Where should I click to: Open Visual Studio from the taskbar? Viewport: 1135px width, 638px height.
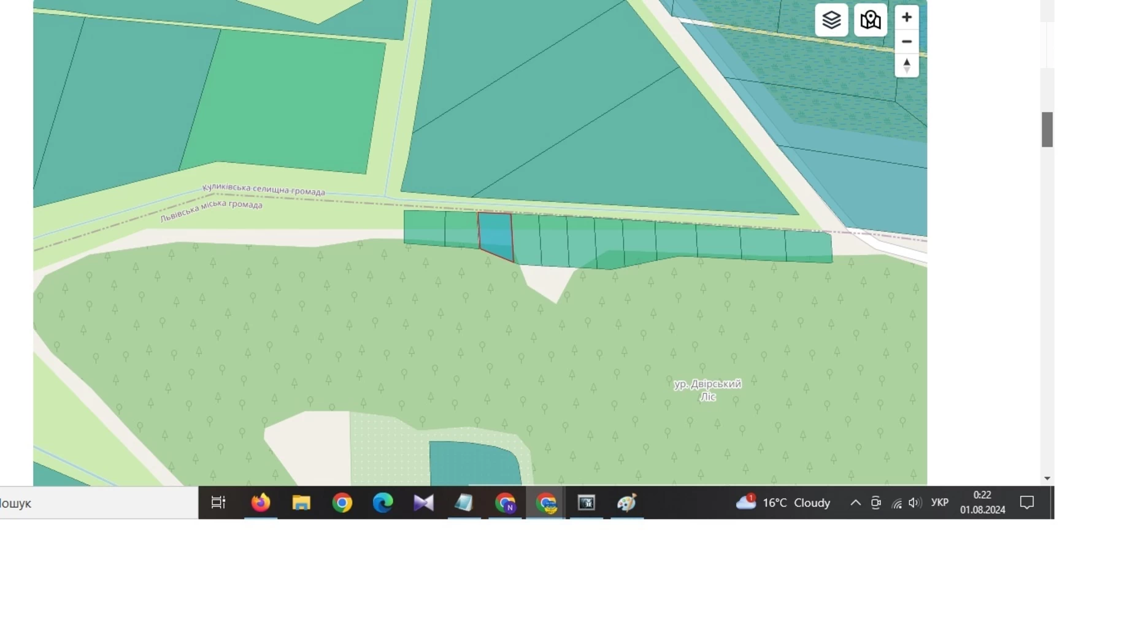[x=423, y=503]
